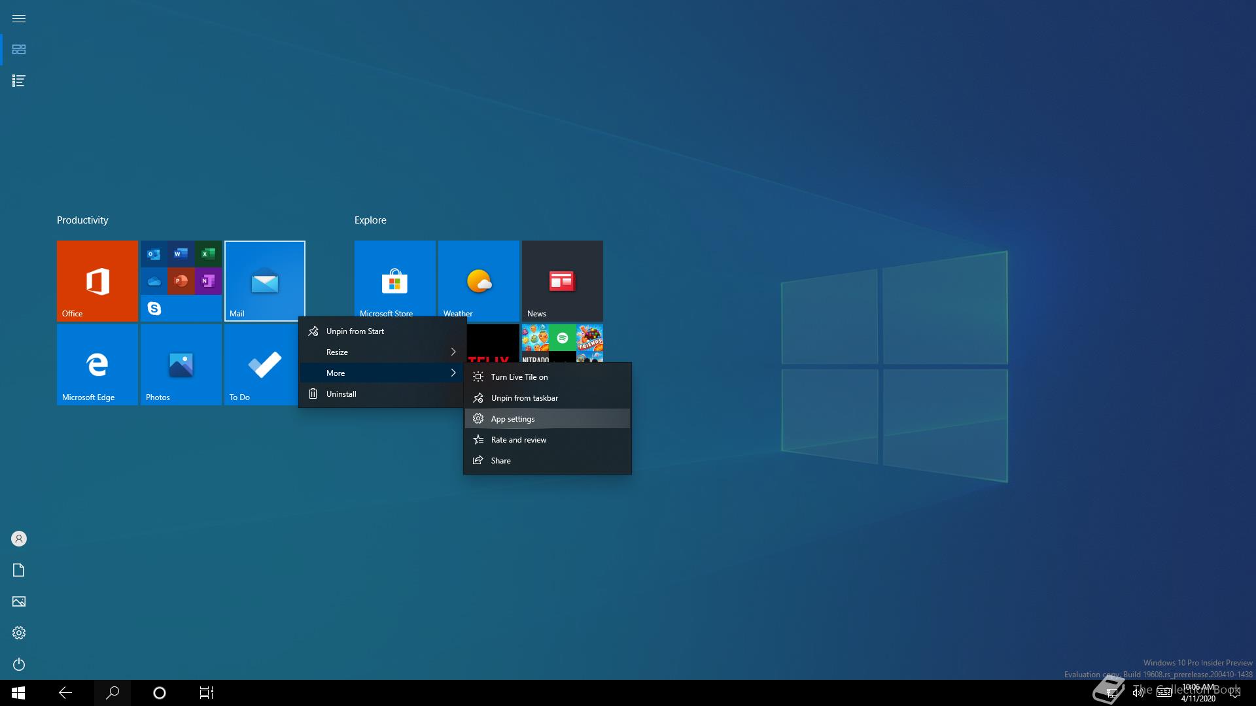Open touch keyboard tray icon
This screenshot has width=1256, height=706.
point(1164,693)
